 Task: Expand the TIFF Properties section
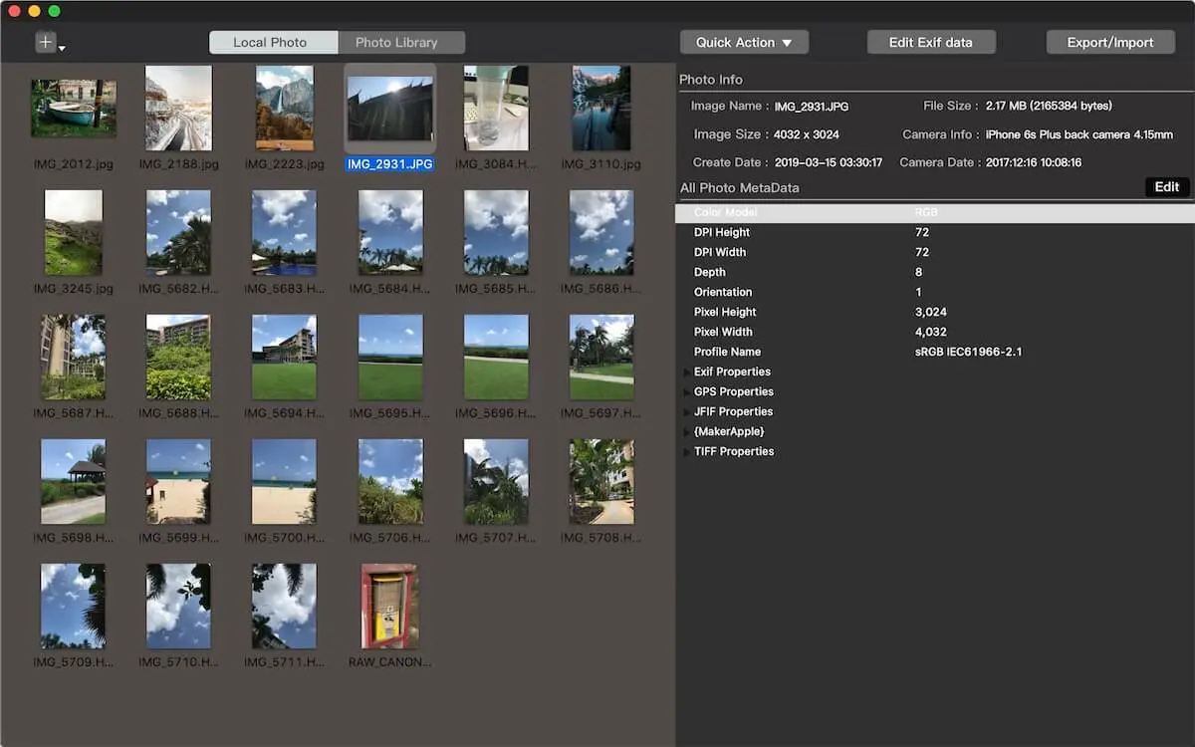click(x=685, y=452)
